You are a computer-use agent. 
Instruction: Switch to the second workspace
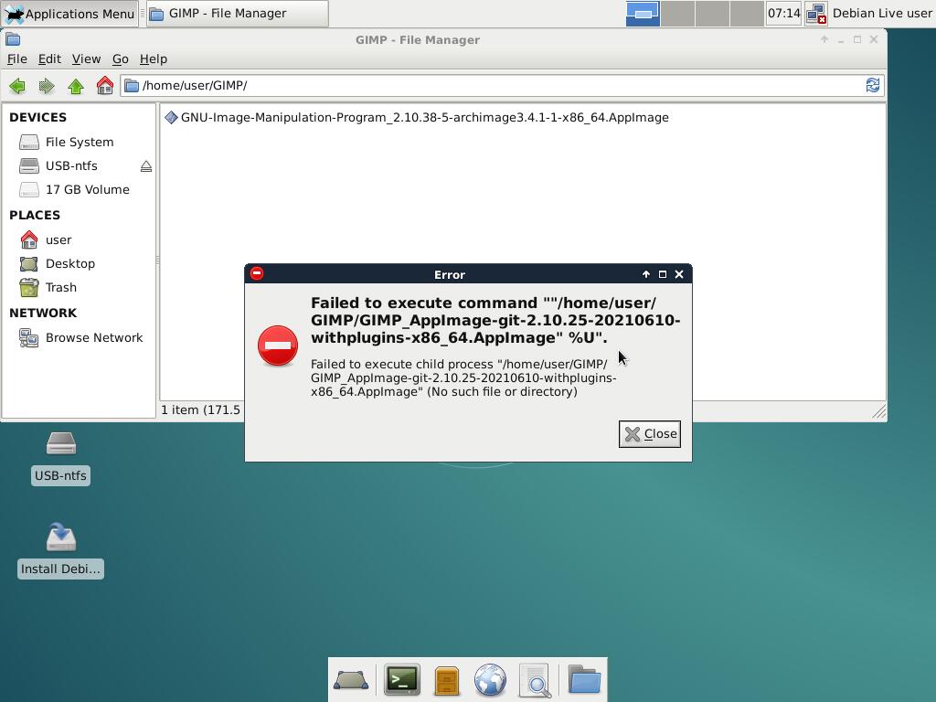point(677,13)
